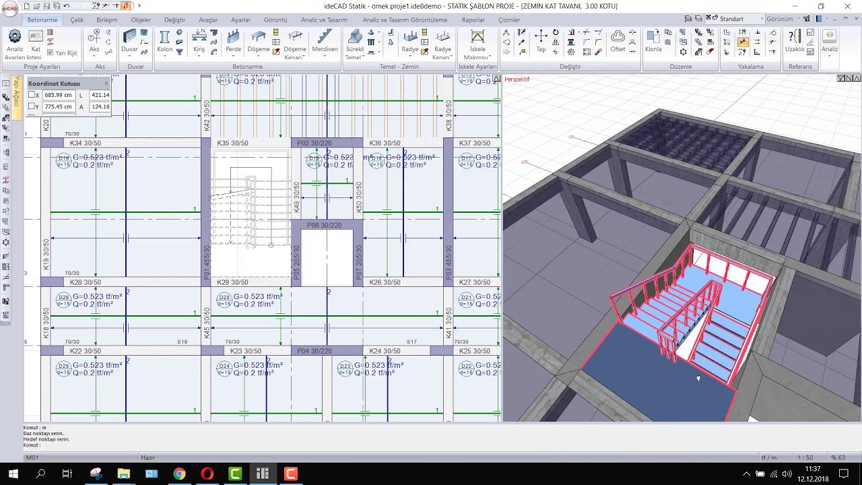Select the Radye raft foundation tool

(410, 41)
